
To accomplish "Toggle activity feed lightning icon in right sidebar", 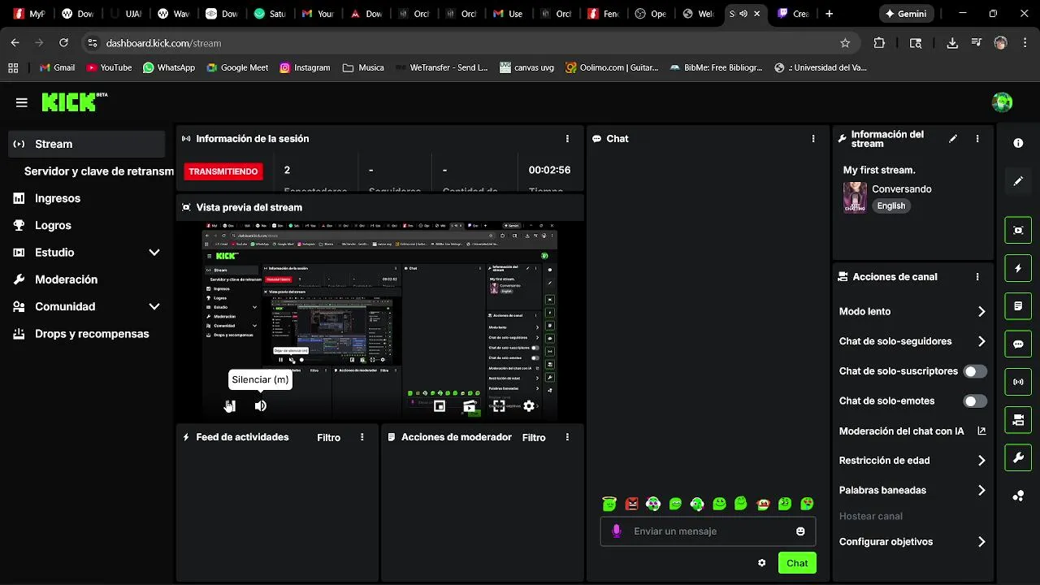I will 1018,268.
